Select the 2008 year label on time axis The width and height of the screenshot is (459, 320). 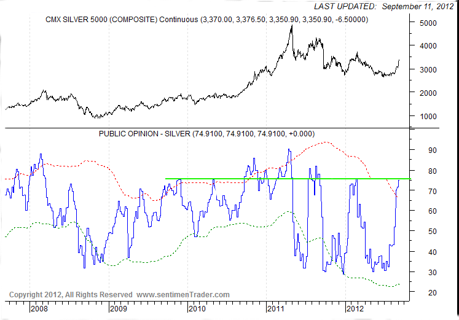38,309
